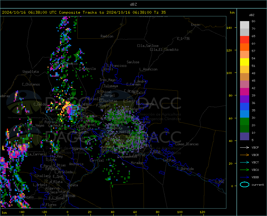267x216 pixels.
Task: Click the Agrelo map label
Action: [80, 138]
